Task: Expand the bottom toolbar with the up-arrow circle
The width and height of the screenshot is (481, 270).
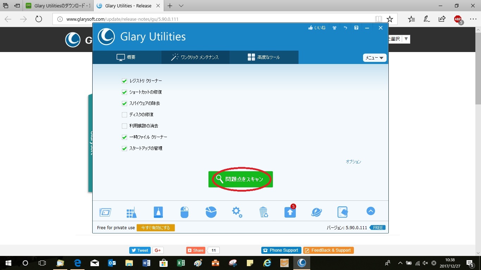Action: coord(371,211)
